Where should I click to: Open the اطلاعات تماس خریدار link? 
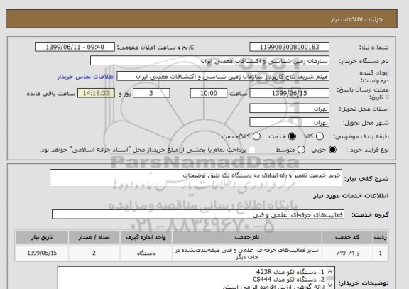pos(86,77)
